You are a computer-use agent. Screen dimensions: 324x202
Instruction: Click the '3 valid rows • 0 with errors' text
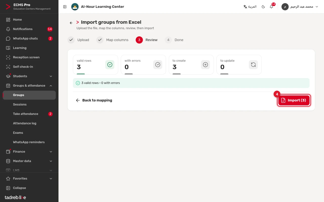point(101,83)
